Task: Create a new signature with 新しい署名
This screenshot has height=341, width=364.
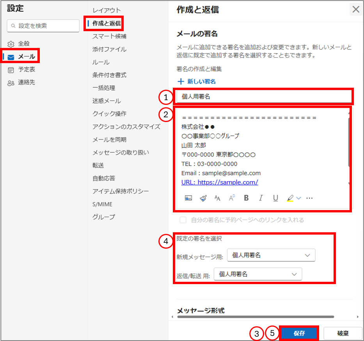Action: click(x=197, y=81)
